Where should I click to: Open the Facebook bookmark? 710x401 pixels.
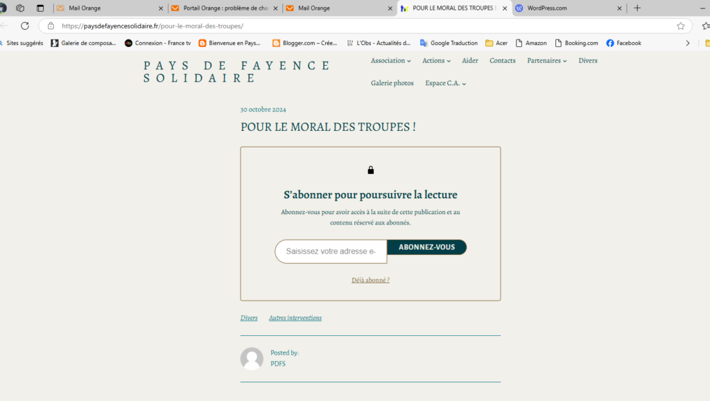[623, 43]
